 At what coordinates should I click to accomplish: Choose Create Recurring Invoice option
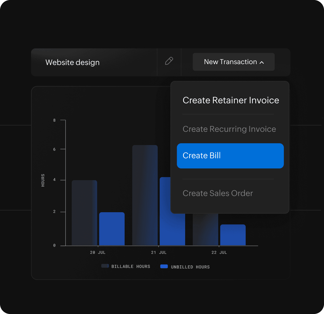[x=229, y=129]
